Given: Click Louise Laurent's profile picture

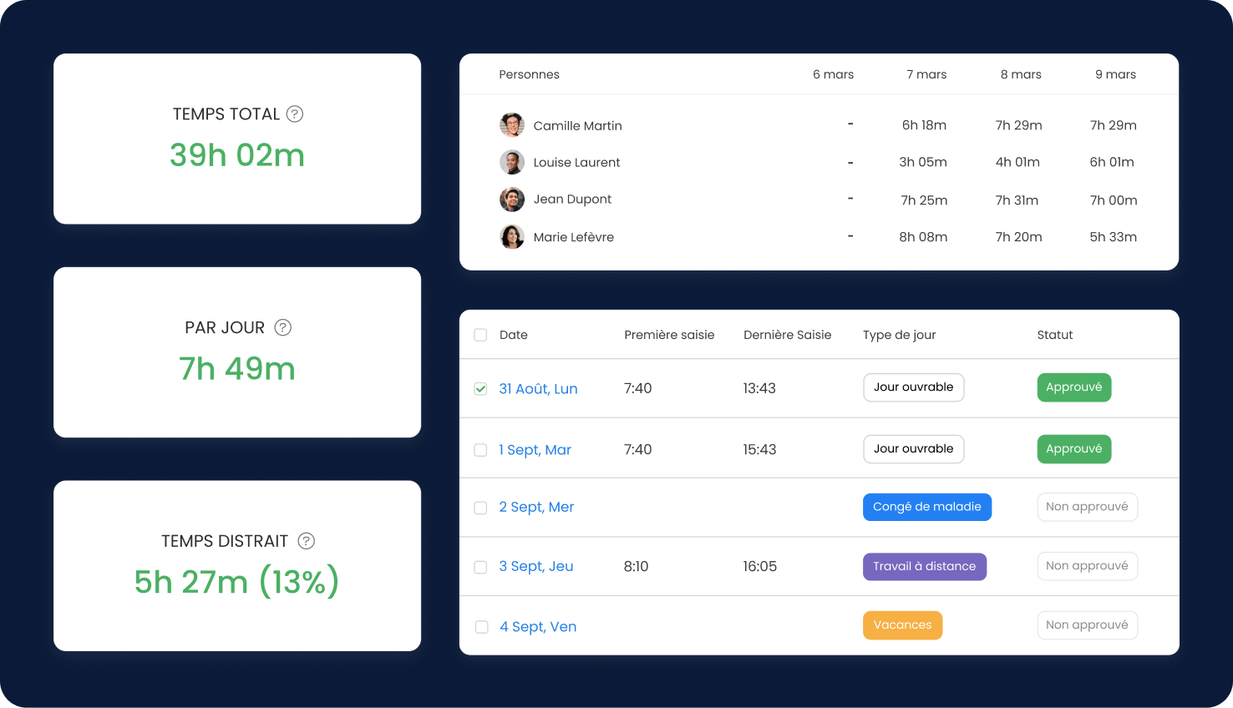Looking at the screenshot, I should (x=512, y=162).
